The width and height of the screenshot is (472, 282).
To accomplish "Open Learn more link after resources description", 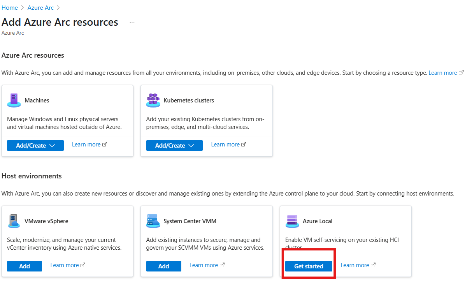I will pyautogui.click(x=446, y=73).
